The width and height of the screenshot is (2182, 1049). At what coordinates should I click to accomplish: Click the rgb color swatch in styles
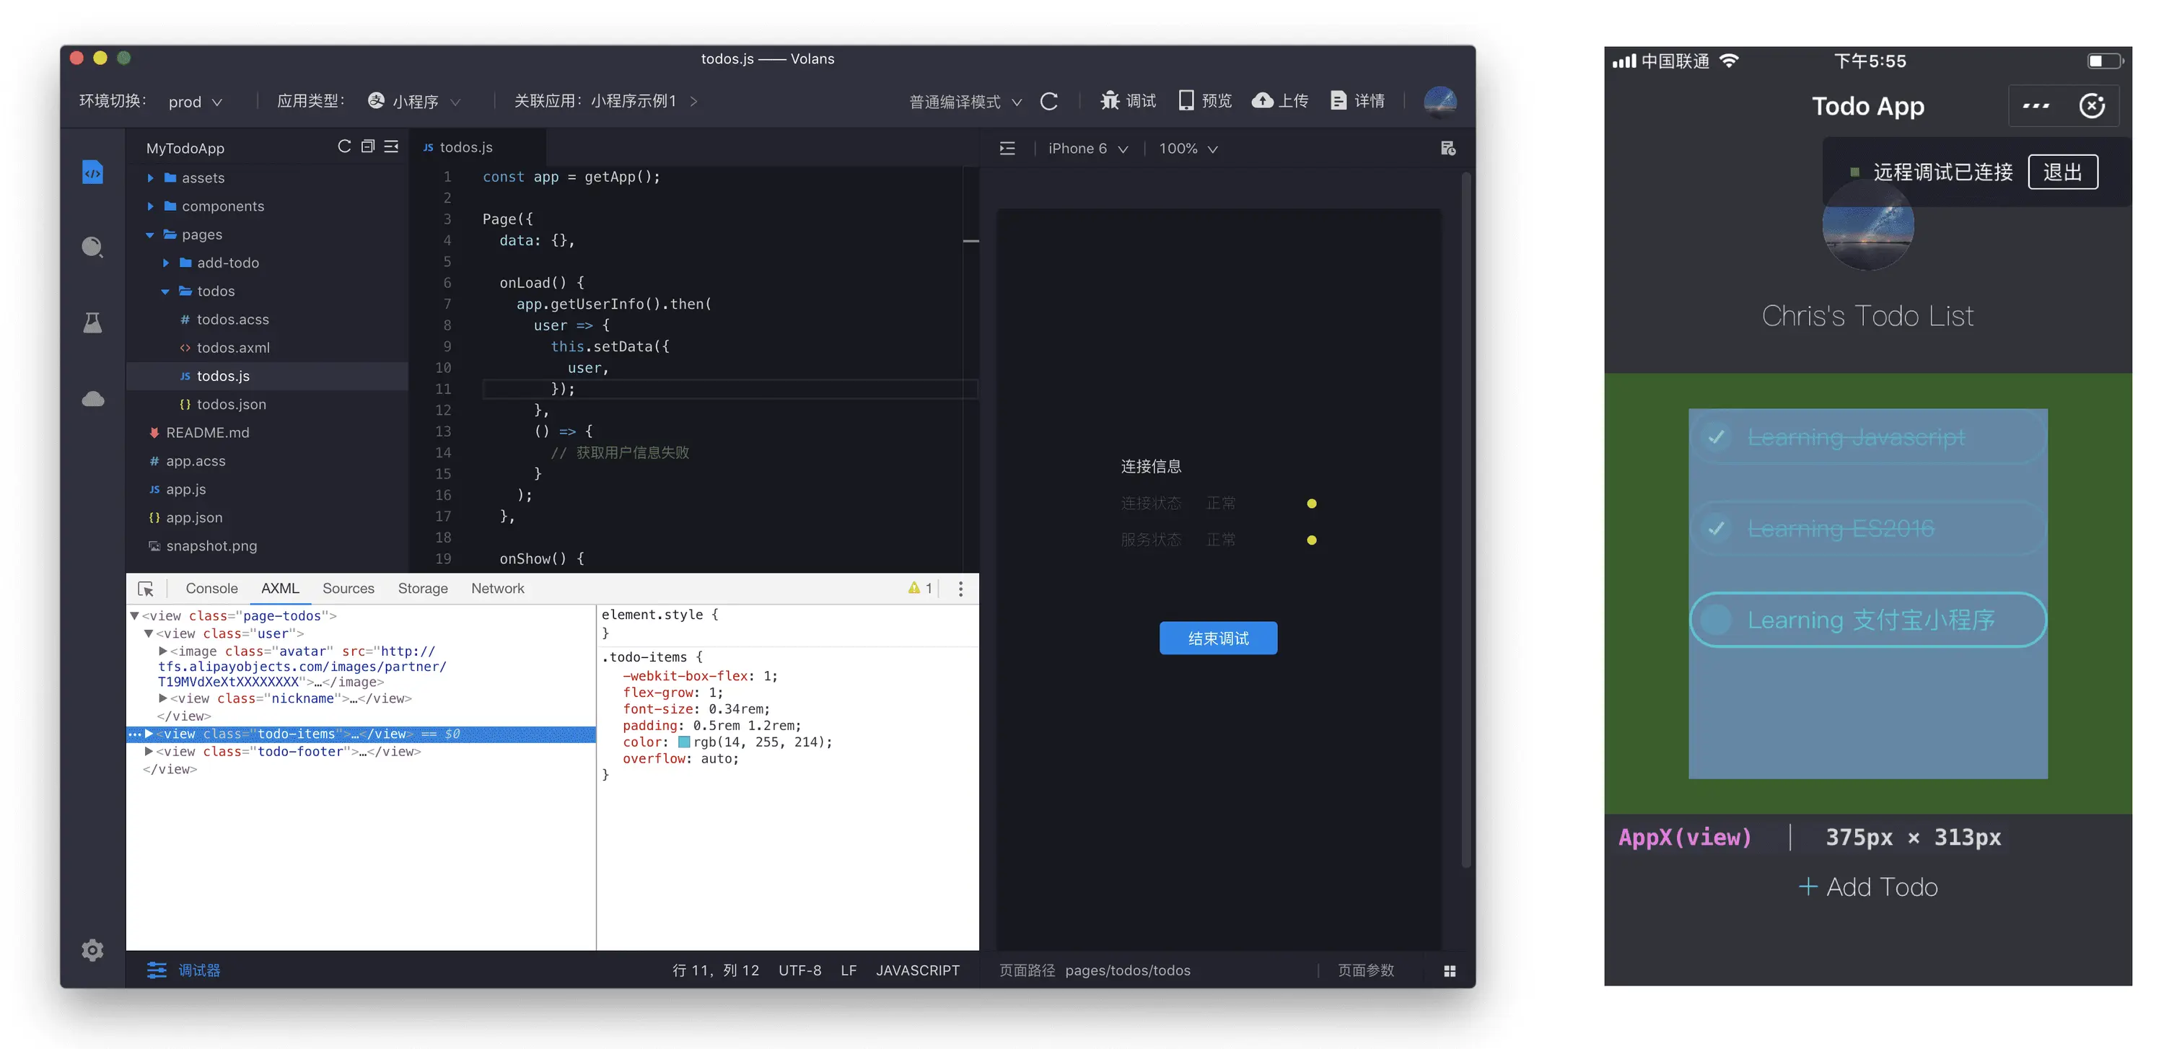[683, 742]
